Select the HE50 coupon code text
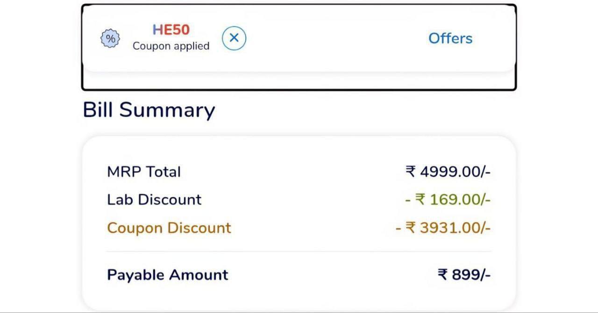 [171, 30]
